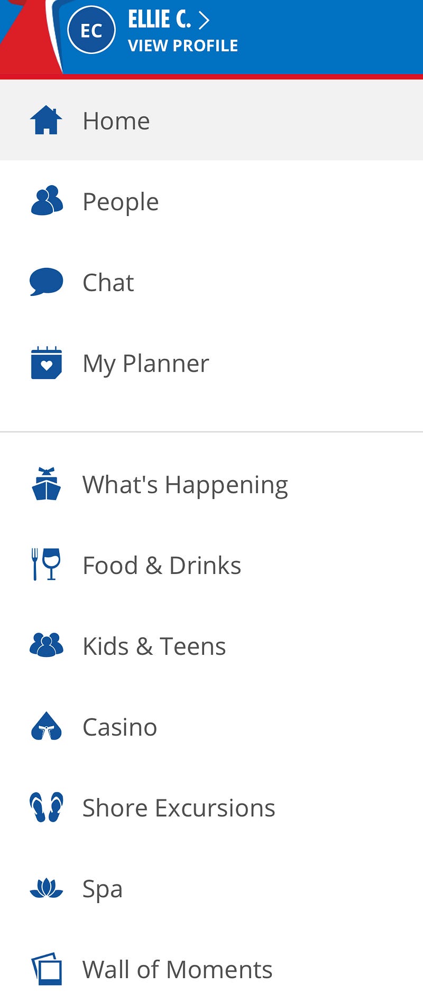Click the EC avatar circle
This screenshot has height=993, width=423.
click(x=91, y=30)
